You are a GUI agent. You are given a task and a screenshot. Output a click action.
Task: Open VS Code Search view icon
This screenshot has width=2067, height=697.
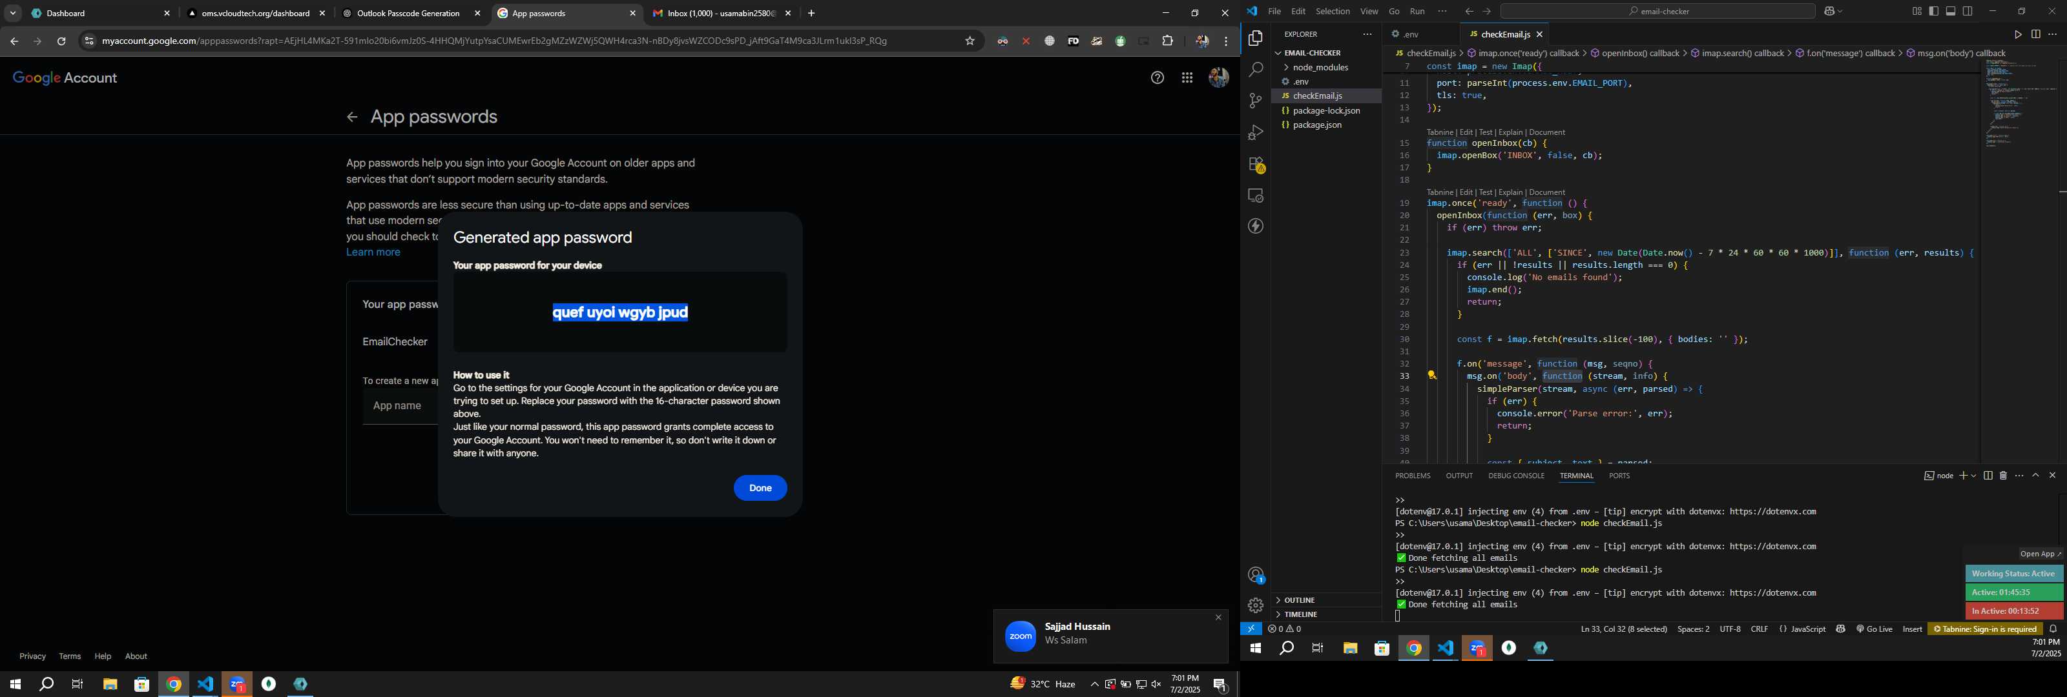click(1256, 70)
